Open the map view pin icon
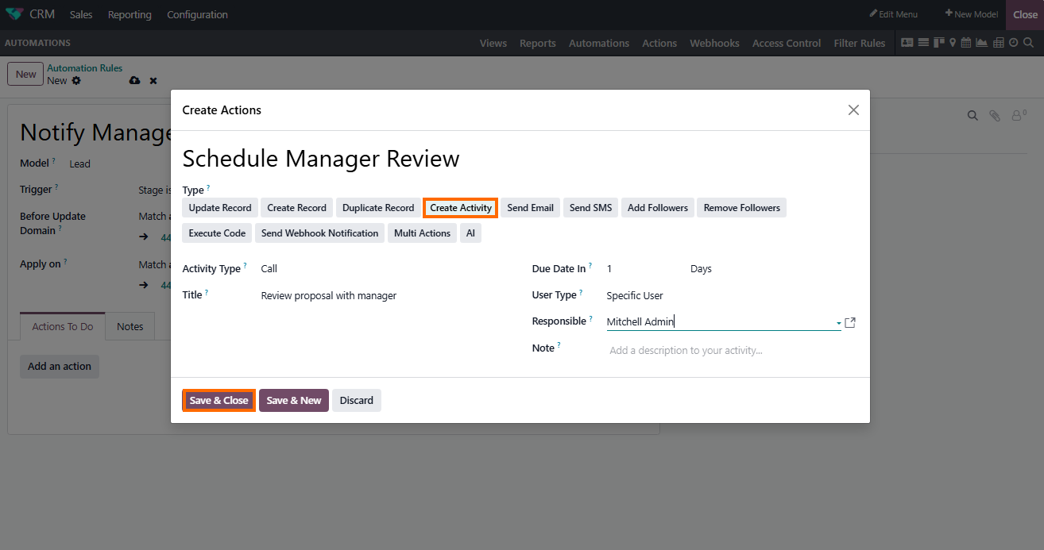1044x550 pixels. point(953,43)
